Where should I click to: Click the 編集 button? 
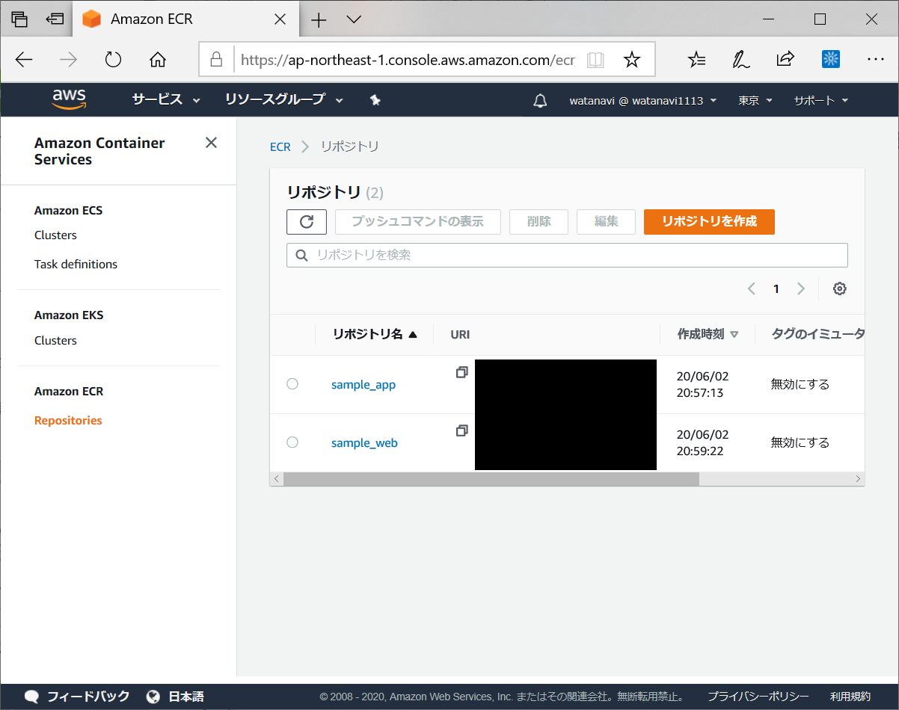pos(606,222)
